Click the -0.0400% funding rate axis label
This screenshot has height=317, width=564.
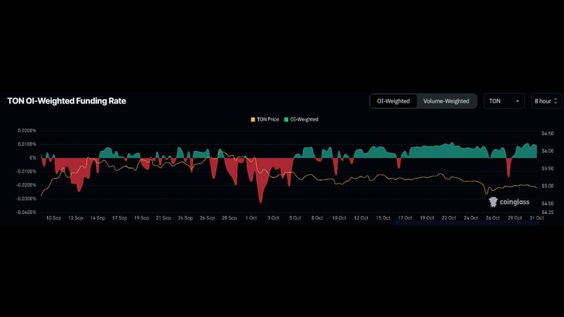click(26, 212)
